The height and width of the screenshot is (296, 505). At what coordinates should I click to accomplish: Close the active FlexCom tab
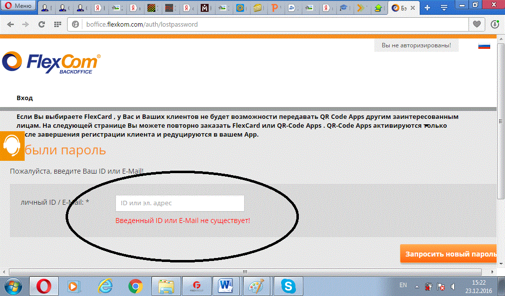coord(413,8)
